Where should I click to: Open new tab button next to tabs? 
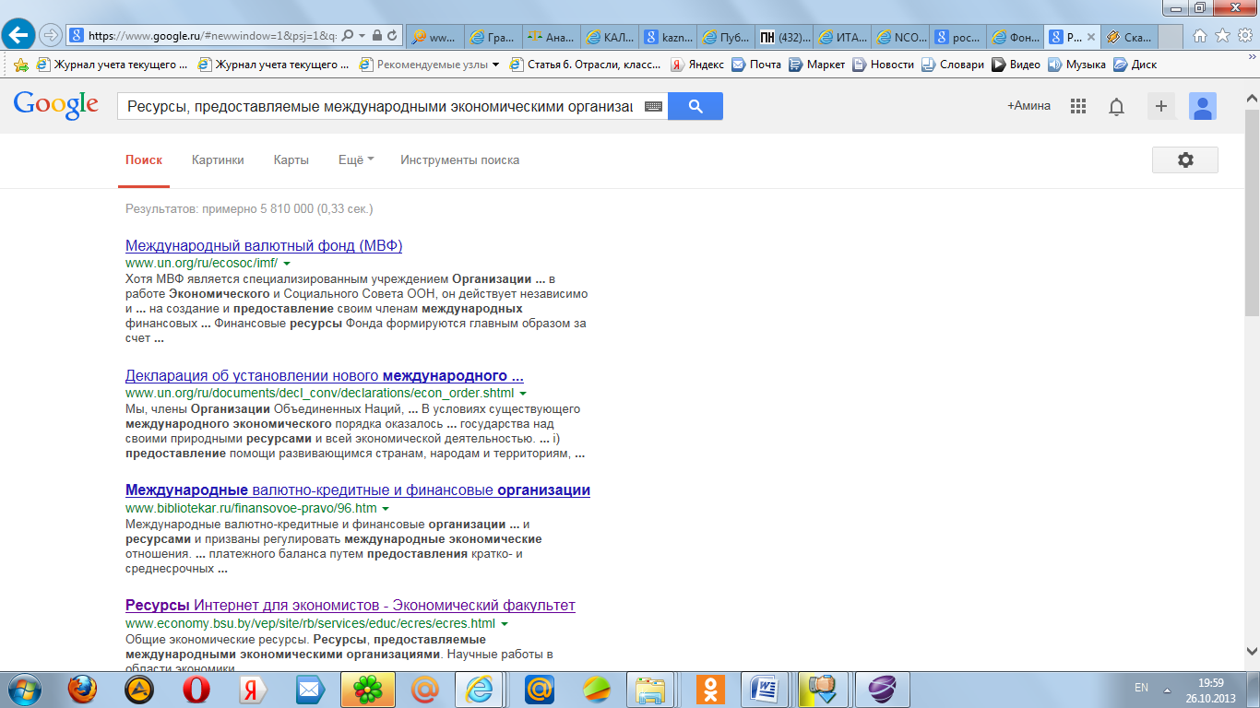(1170, 37)
